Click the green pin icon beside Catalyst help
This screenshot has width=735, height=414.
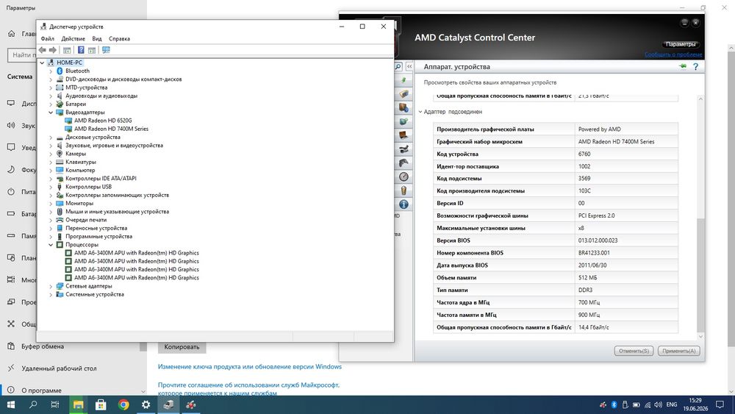[683, 67]
